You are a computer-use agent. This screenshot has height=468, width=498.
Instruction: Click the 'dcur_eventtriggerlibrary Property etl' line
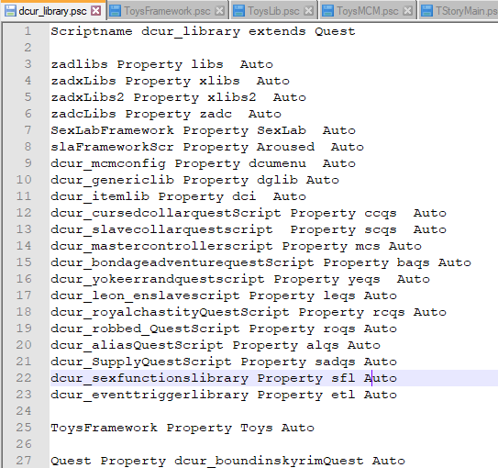pos(224,395)
